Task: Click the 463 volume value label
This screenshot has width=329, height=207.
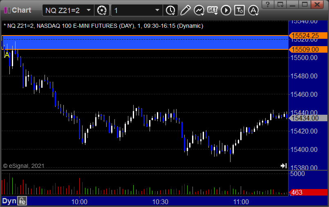Action: [x=308, y=192]
